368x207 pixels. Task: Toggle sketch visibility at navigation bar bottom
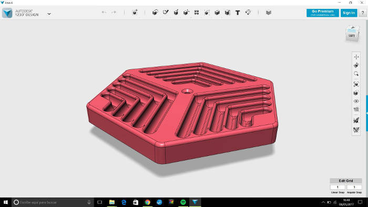(356, 130)
